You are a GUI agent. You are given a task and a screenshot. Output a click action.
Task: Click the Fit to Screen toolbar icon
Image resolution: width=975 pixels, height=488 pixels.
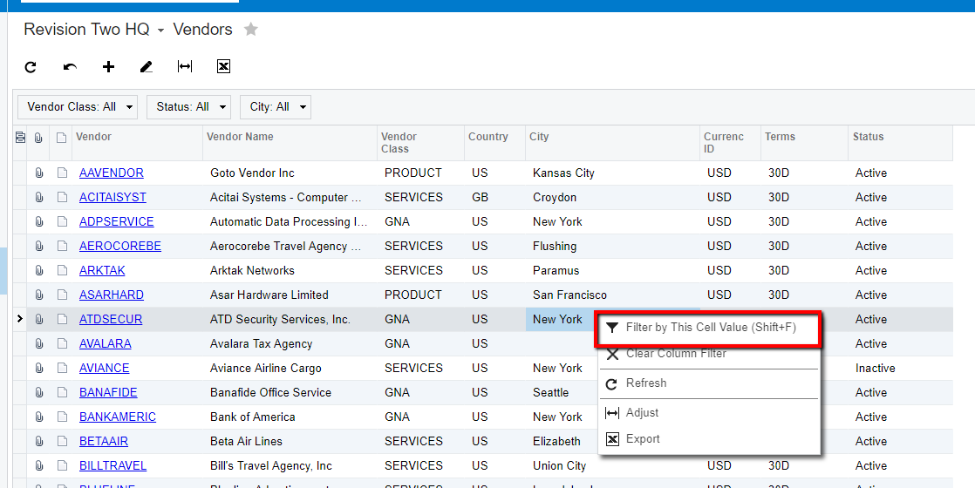[185, 66]
